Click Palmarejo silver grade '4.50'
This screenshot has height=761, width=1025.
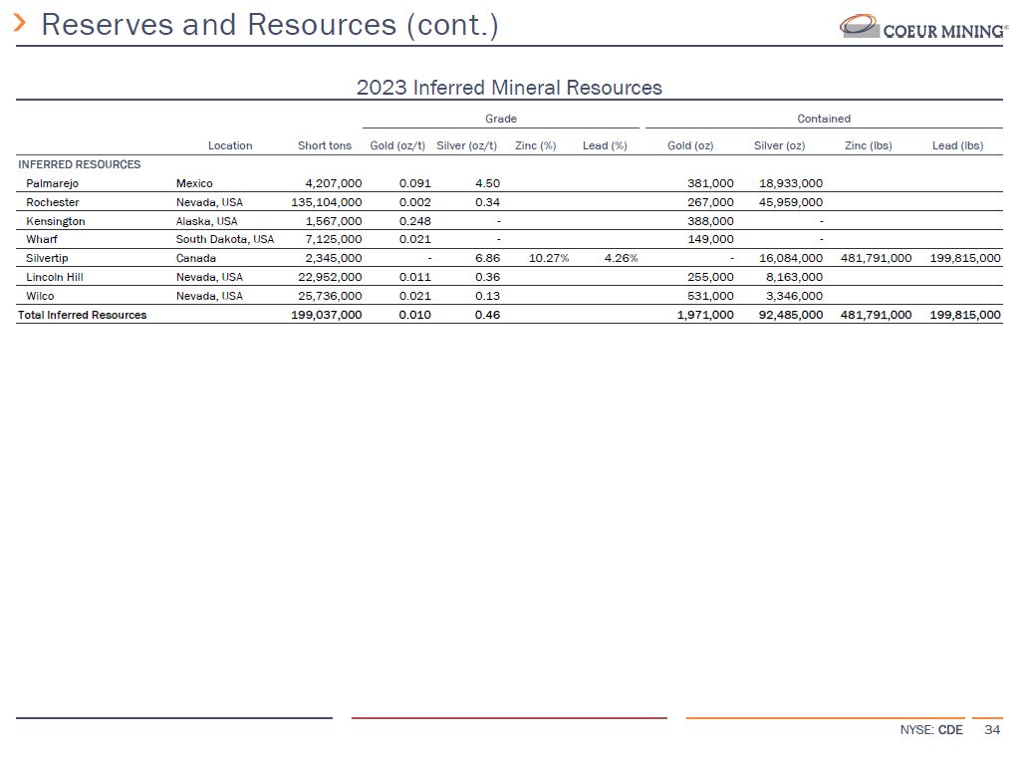coord(488,183)
